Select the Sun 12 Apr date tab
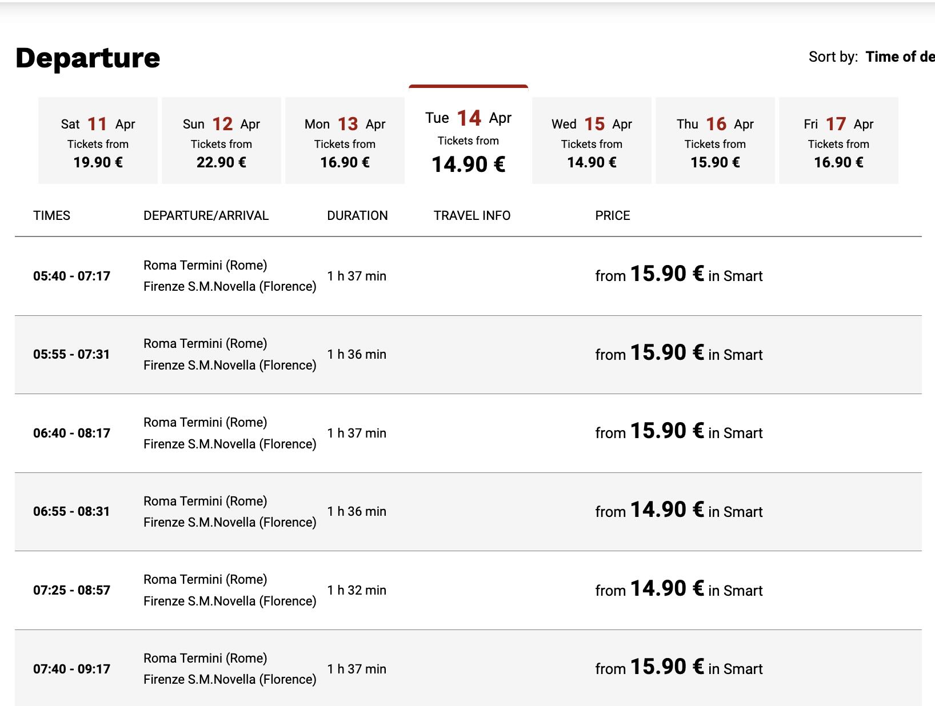The image size is (935, 706). (222, 141)
